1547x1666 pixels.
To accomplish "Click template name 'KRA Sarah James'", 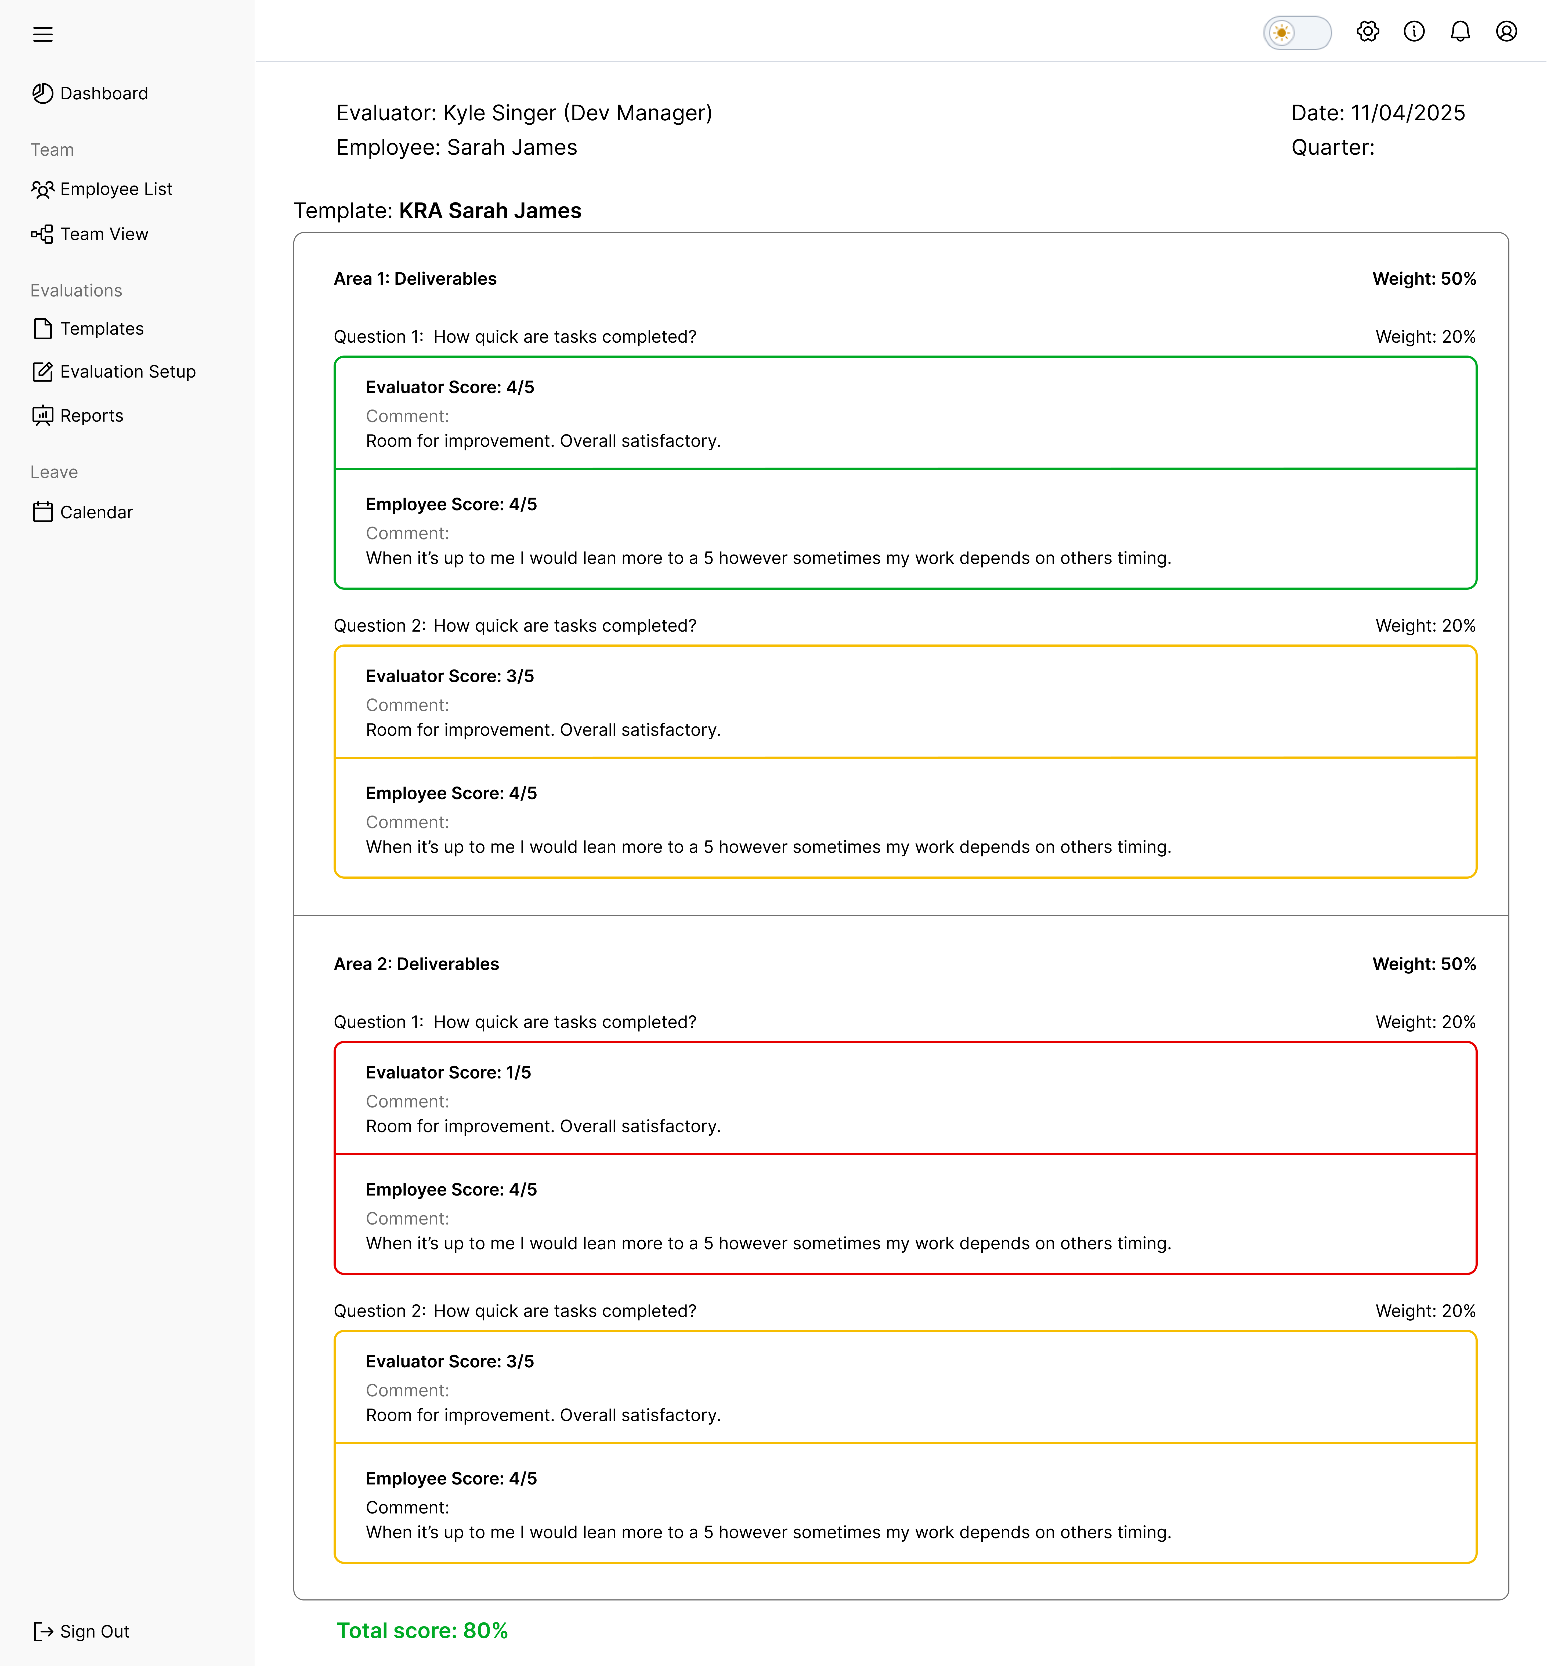I will (x=490, y=211).
